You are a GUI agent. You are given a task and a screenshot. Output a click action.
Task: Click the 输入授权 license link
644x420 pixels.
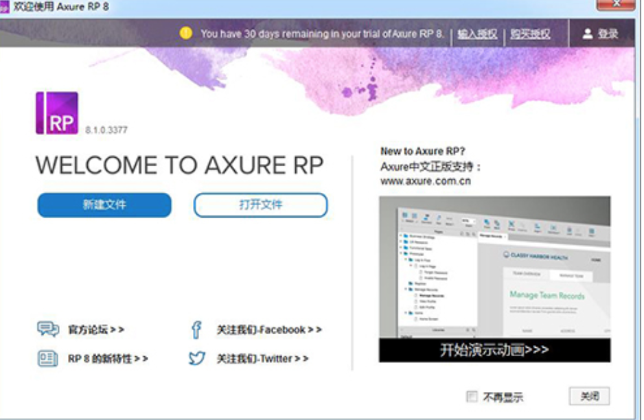477,34
